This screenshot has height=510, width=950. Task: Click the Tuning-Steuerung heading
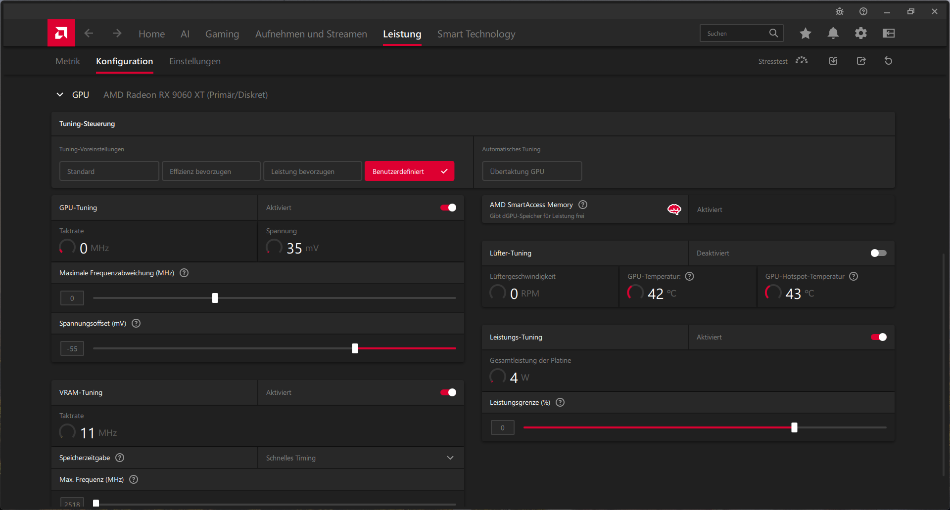87,124
